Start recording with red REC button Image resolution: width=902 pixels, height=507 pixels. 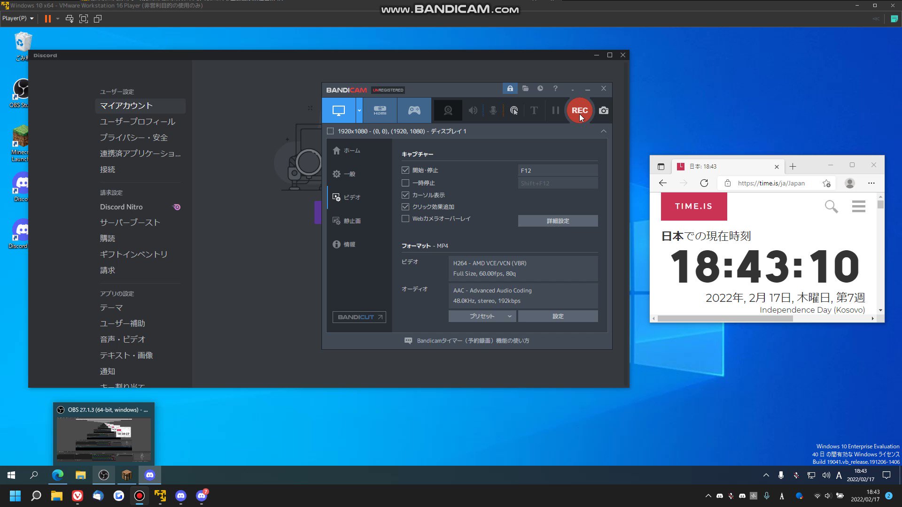click(579, 110)
